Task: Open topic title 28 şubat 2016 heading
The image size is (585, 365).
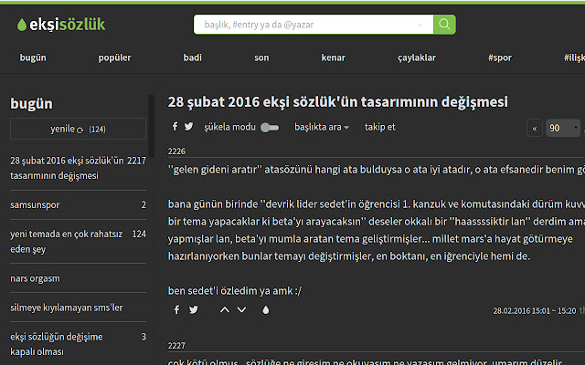Action: tap(337, 101)
